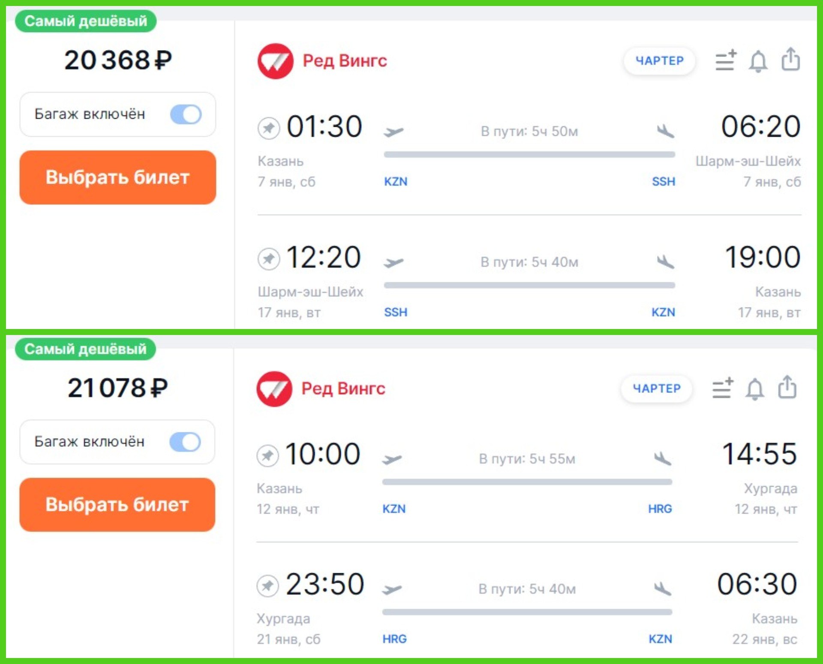The height and width of the screenshot is (664, 823).
Task: Toggle baggage included on 21 078₽ ticket
Action: [185, 442]
